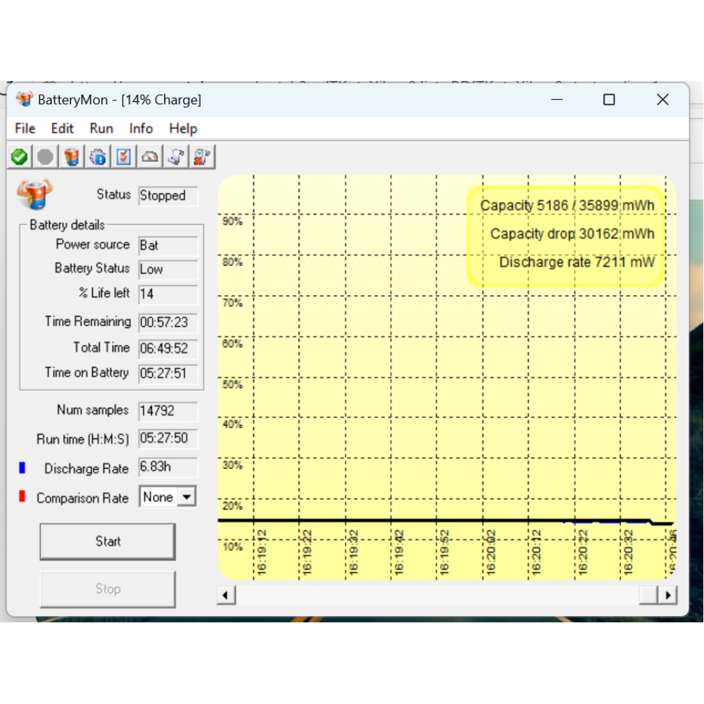Open the Help menu
This screenshot has width=704, height=704.
[183, 128]
